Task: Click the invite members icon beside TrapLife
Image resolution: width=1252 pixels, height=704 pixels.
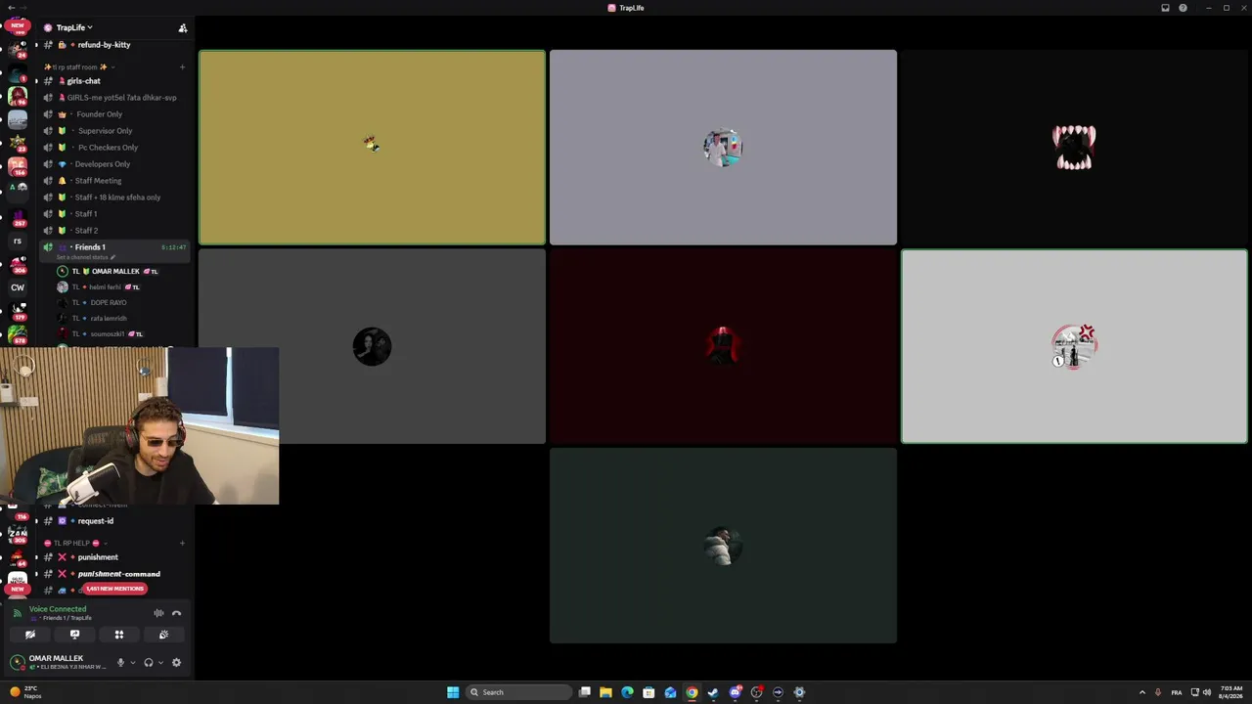Action: 182,28
